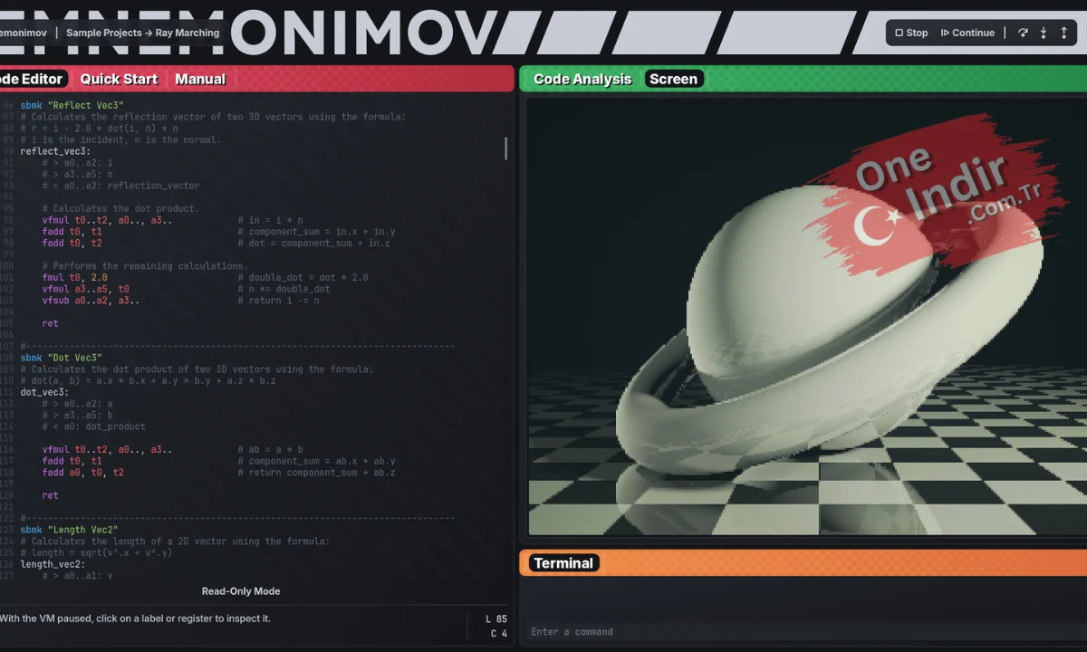Click the Read-Only Mode label
The height and width of the screenshot is (652, 1087).
tap(241, 591)
